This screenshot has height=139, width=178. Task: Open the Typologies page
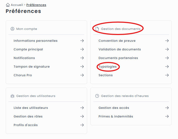click(x=108, y=67)
